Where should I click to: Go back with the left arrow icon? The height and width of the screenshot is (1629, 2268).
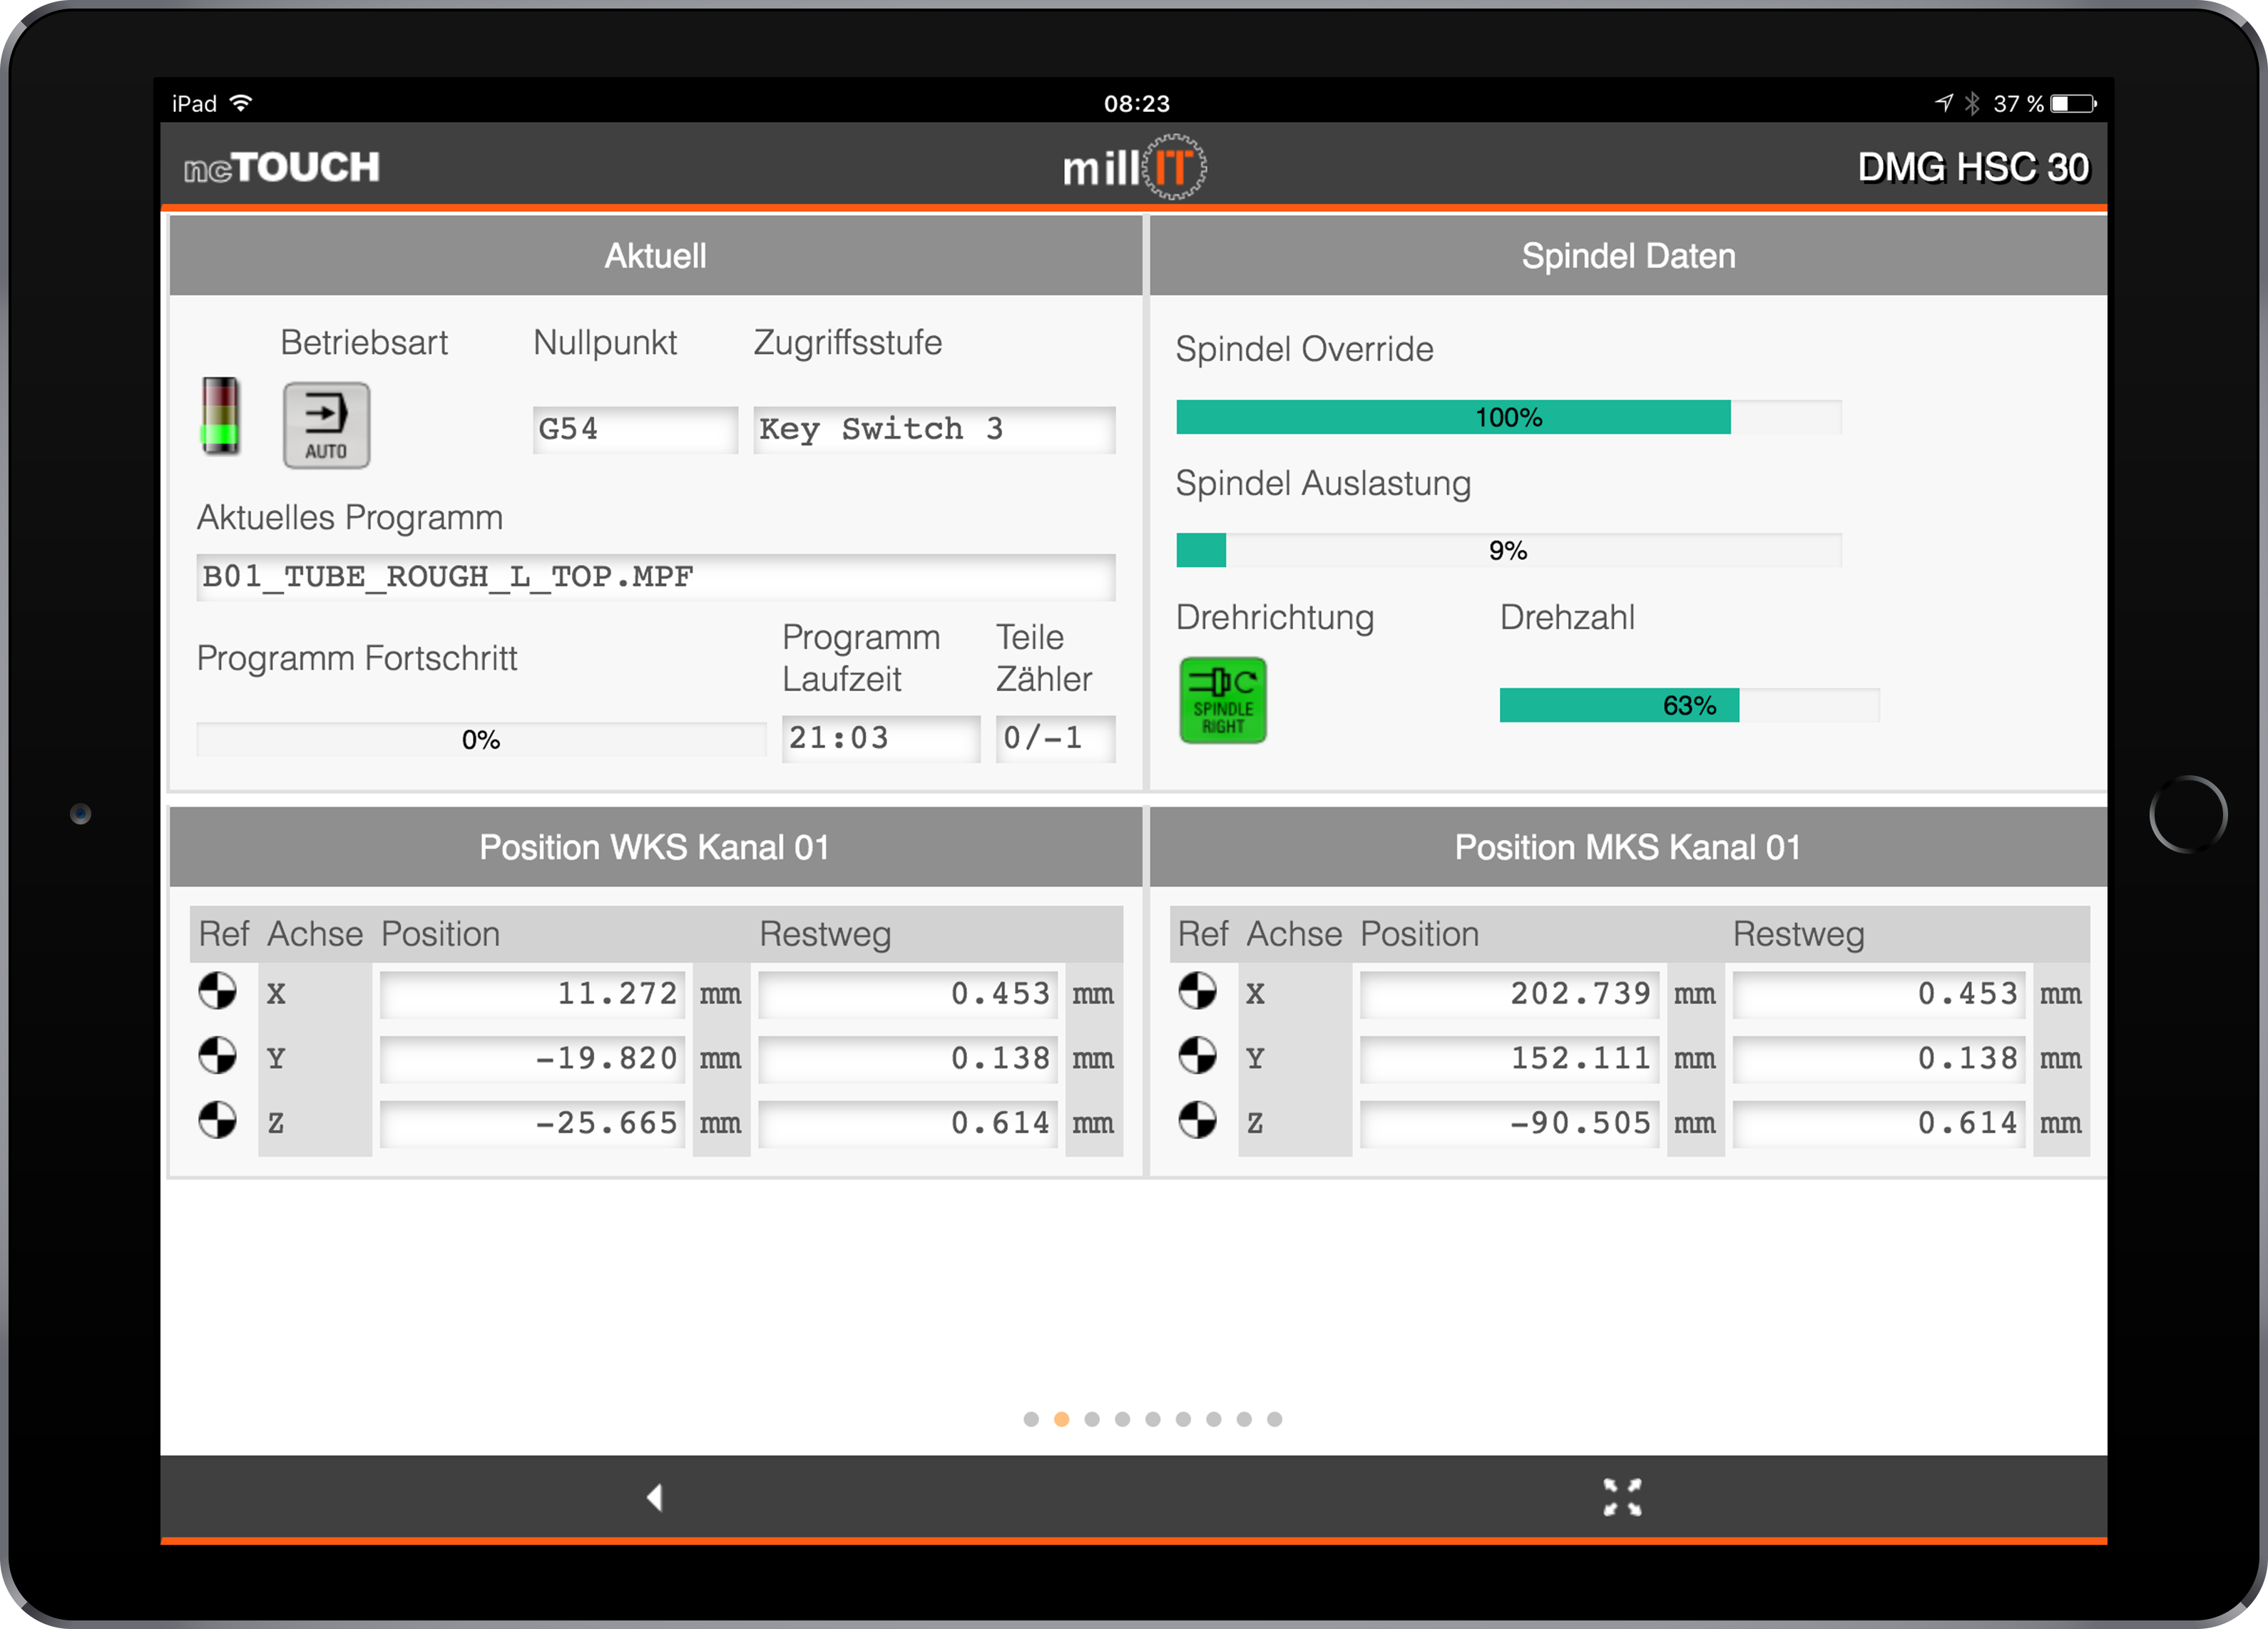point(655,1497)
